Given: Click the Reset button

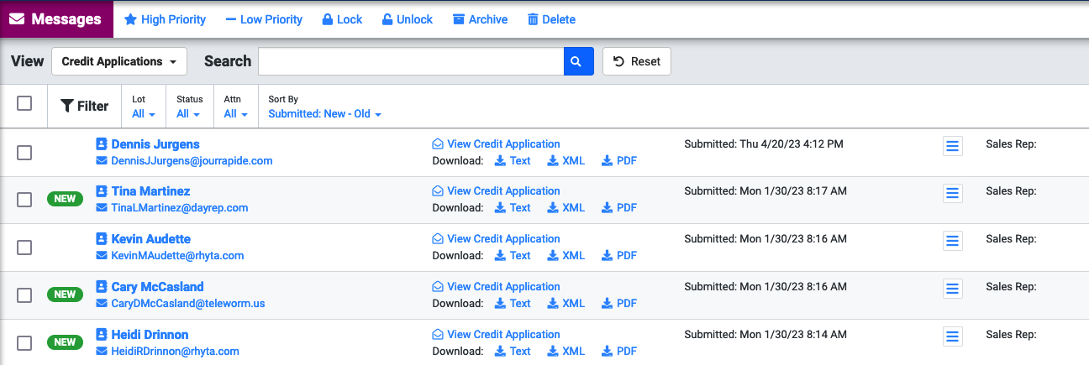Looking at the screenshot, I should pos(637,61).
